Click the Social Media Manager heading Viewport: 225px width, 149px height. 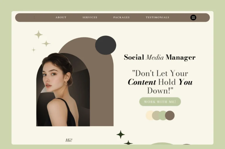pyautogui.click(x=159, y=57)
